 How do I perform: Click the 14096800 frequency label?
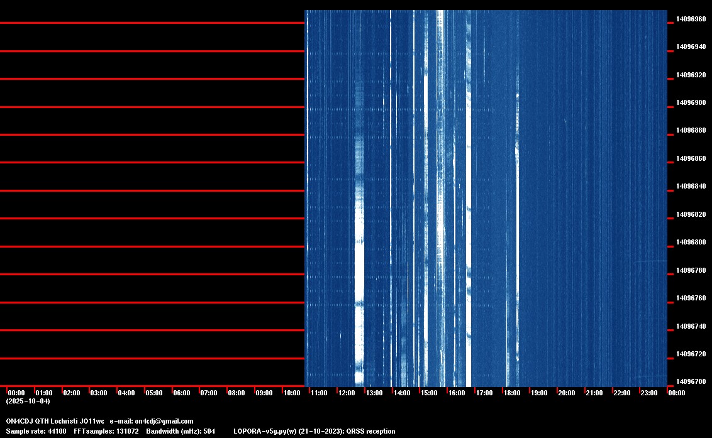691,242
